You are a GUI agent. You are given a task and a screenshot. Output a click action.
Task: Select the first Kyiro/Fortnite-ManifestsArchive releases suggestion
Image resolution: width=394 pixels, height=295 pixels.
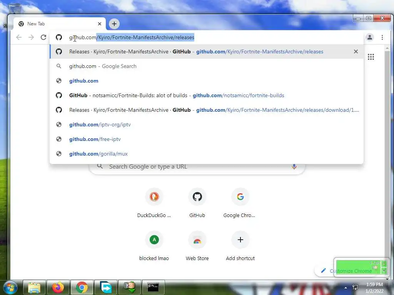click(207, 52)
